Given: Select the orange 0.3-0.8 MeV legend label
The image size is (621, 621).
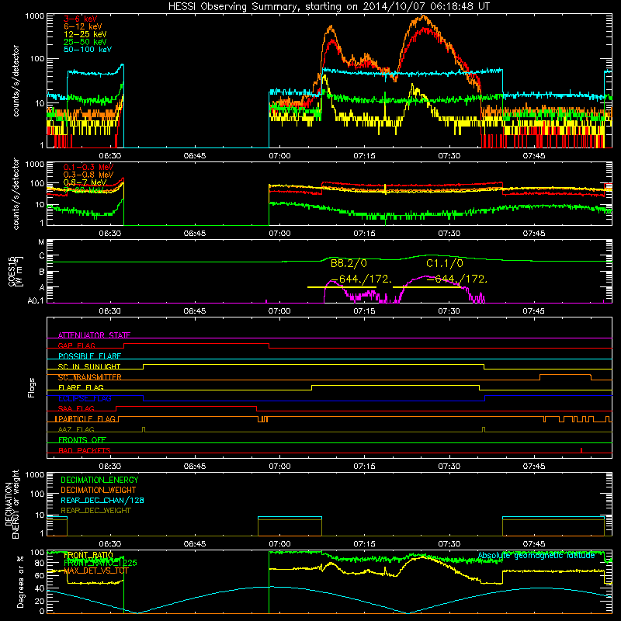Looking at the screenshot, I should tap(88, 175).
